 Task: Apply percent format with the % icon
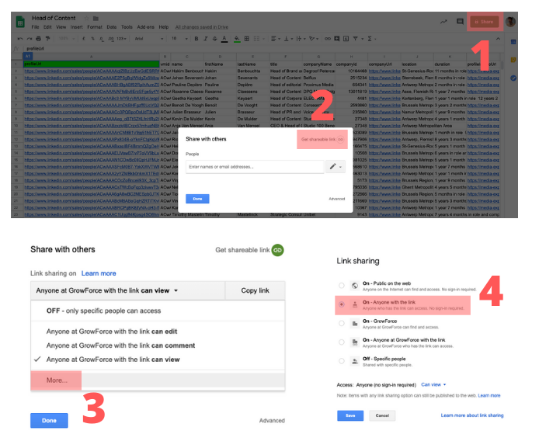(x=92, y=39)
